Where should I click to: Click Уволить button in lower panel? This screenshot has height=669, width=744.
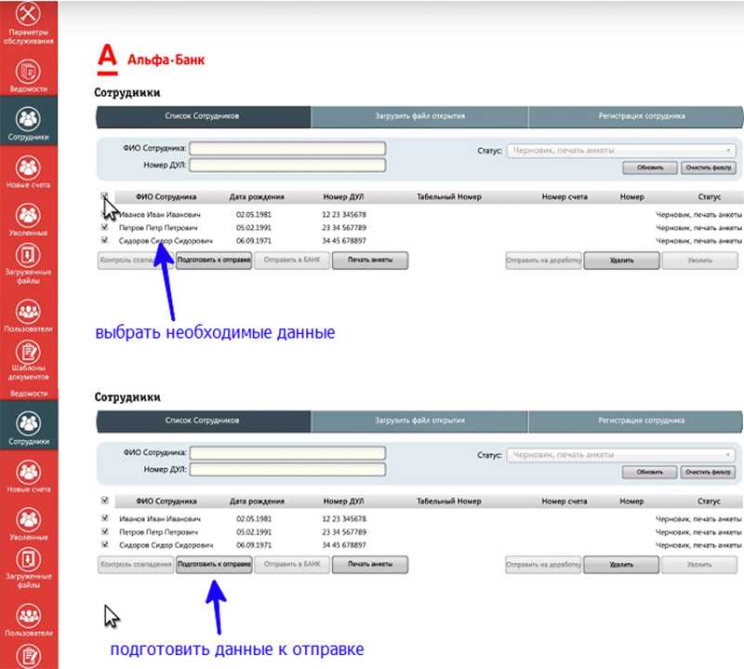tap(699, 565)
